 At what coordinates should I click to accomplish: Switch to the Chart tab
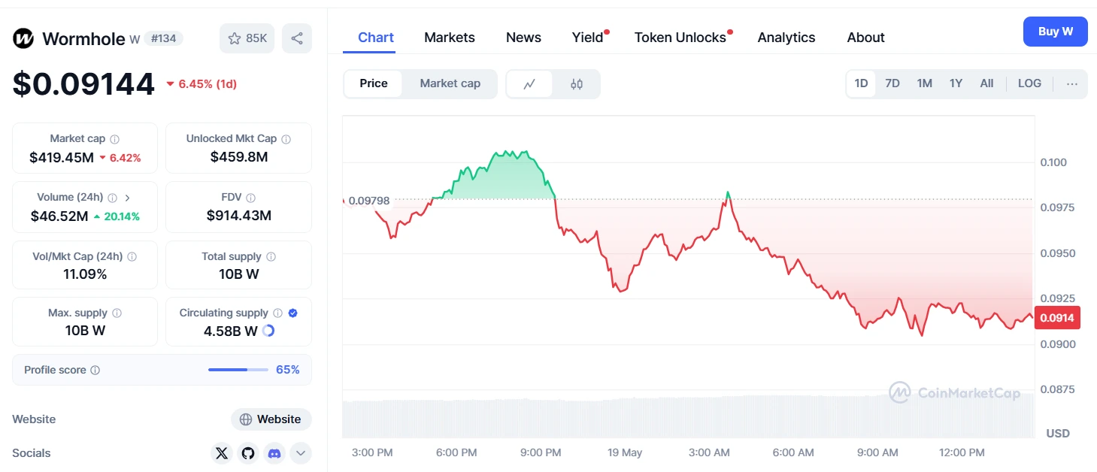click(376, 38)
